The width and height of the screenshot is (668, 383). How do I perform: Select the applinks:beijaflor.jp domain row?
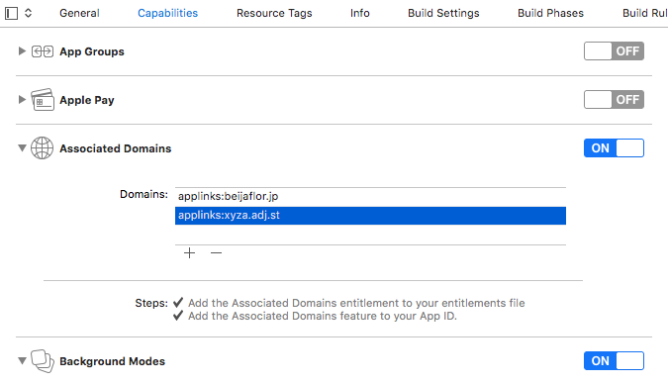pyautogui.click(x=370, y=196)
